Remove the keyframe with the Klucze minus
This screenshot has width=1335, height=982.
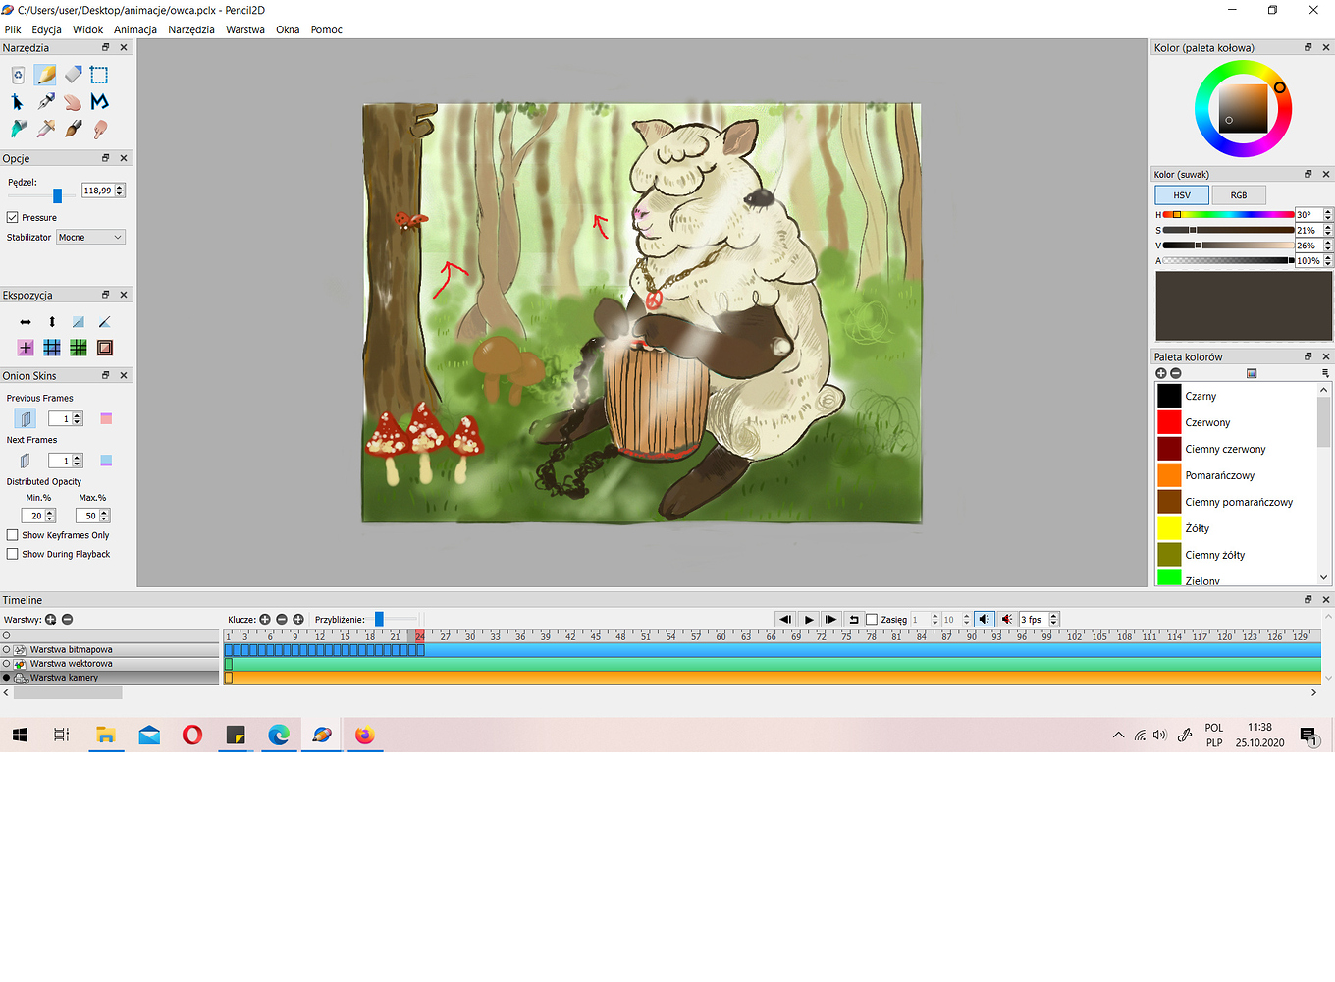[x=282, y=619]
